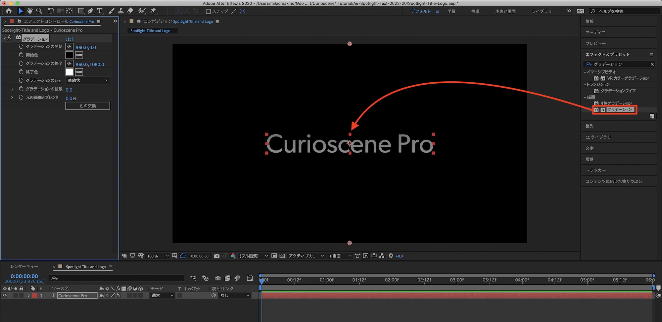Enable the スナップ snapping checkbox
662x322 pixels.
coord(208,11)
